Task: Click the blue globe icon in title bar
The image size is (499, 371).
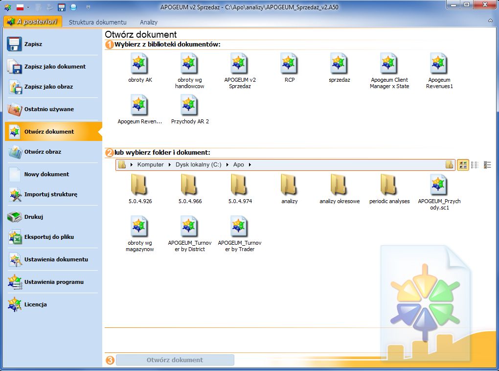Action: click(x=73, y=7)
